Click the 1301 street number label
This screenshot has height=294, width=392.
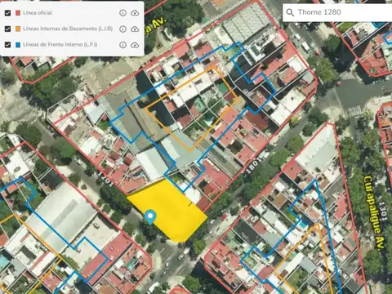point(383,211)
